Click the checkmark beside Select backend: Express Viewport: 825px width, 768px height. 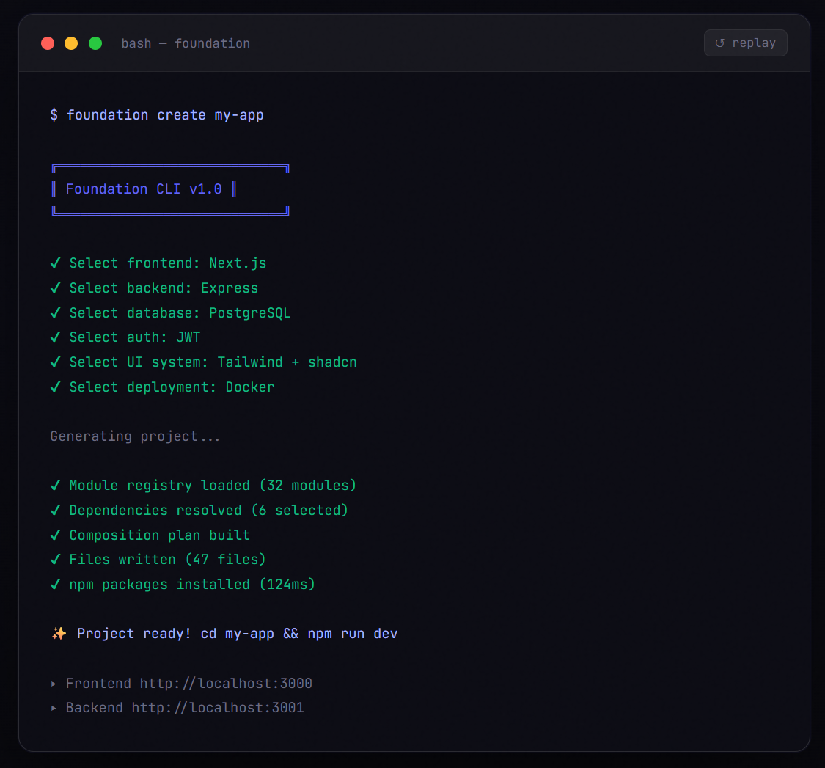pos(55,288)
